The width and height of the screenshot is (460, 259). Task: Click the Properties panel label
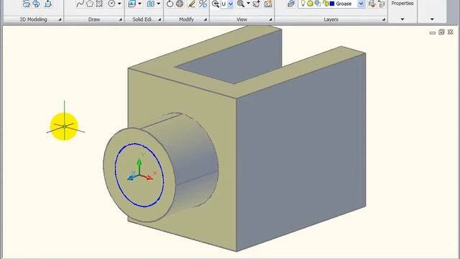[x=402, y=4]
